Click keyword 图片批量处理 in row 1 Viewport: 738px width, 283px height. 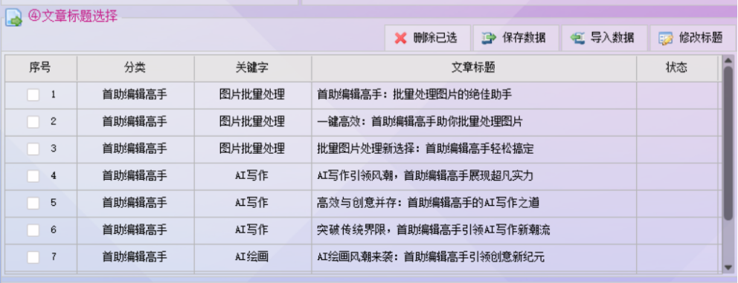(252, 95)
